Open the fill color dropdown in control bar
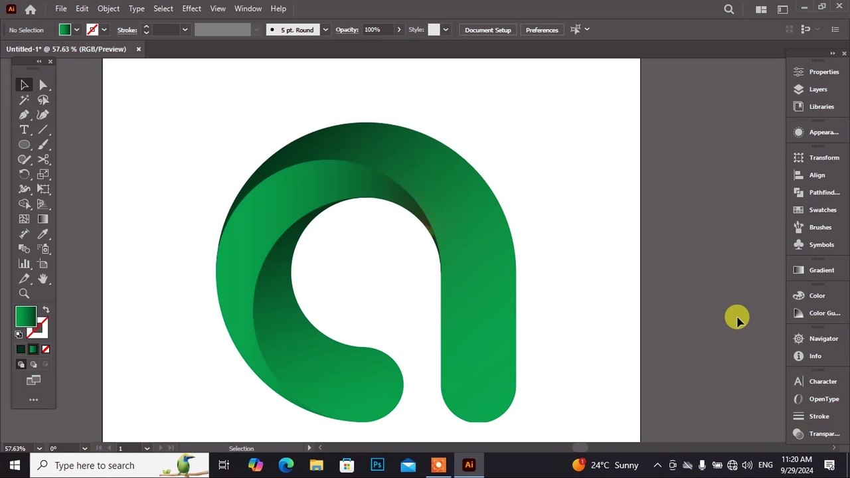Screen dimensions: 850x478 77,30
